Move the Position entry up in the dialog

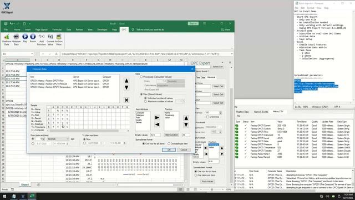[186, 118]
